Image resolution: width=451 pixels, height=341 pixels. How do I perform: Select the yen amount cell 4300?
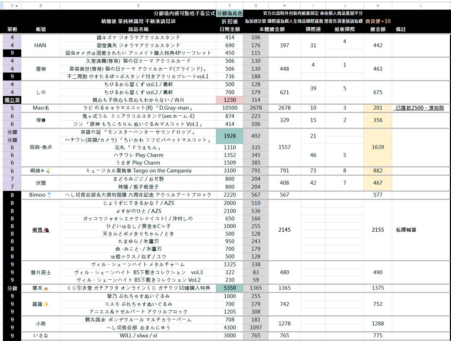tap(230, 328)
